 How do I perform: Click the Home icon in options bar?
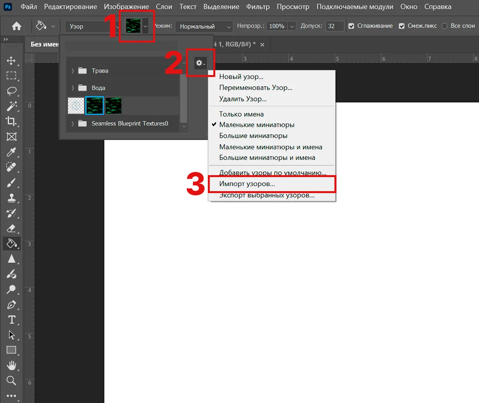point(17,26)
